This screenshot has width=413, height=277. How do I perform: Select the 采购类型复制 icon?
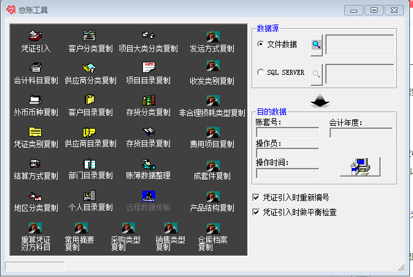(x=128, y=228)
